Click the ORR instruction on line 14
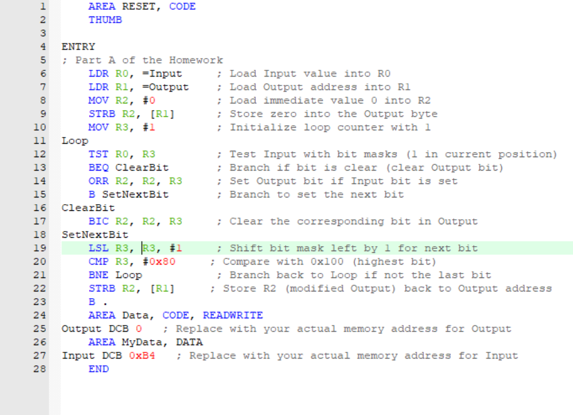The image size is (573, 415). pos(98,181)
